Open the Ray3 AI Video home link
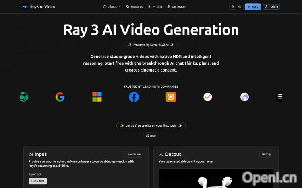Image resolution: width=302 pixels, height=188 pixels. 42,7
